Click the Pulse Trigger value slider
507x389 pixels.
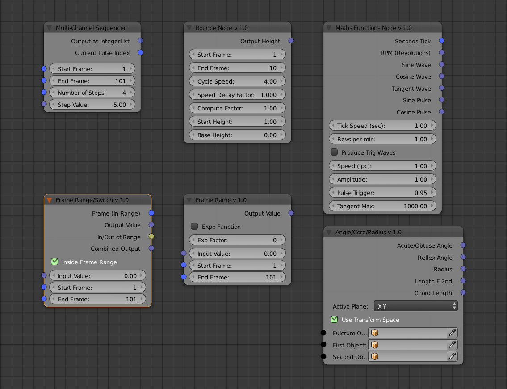pyautogui.click(x=382, y=193)
